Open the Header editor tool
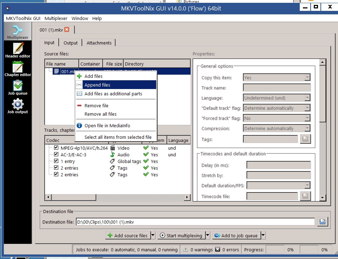 [18, 50]
